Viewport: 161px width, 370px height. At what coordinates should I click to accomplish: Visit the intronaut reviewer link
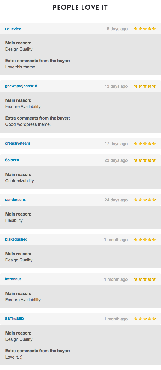click(x=13, y=279)
